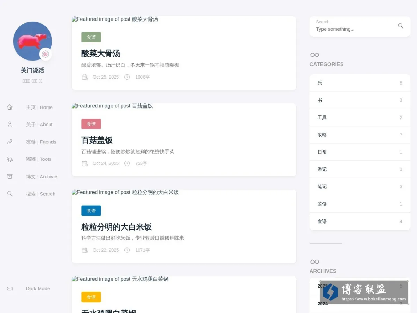The image size is (417, 313).
Task: Click the magnifier icon beside Search menu
Action: pos(10,194)
